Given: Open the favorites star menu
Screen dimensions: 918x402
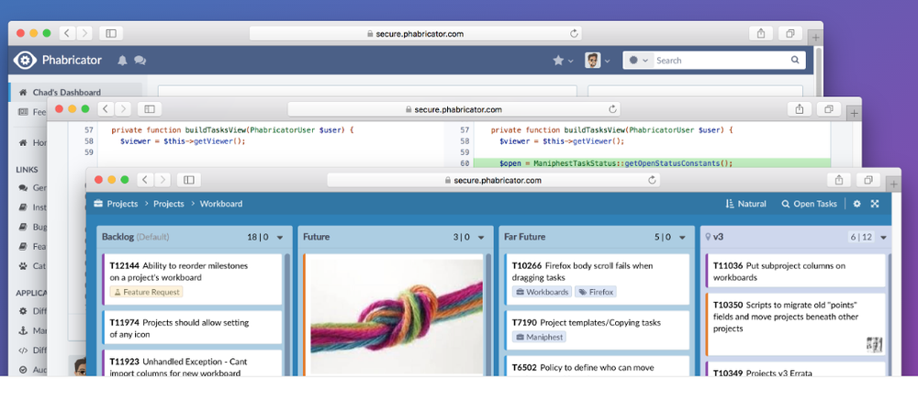Looking at the screenshot, I should coord(563,61).
